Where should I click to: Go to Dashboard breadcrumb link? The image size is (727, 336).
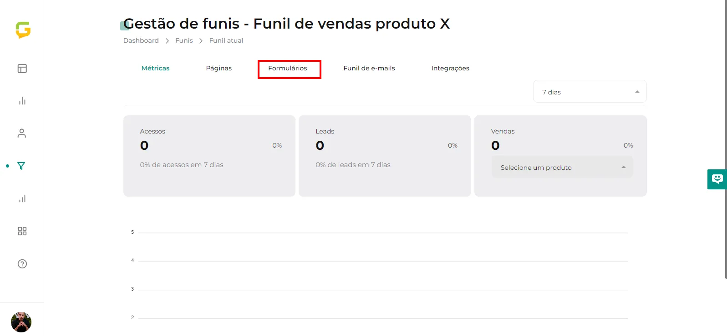point(141,40)
